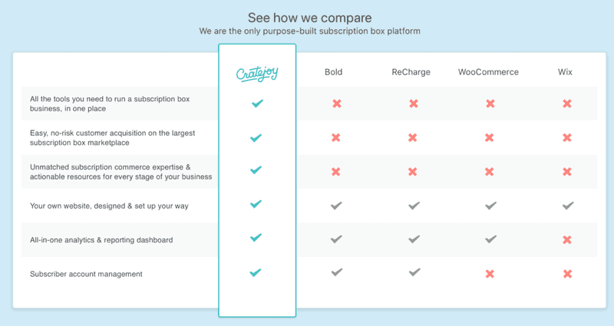Screen dimensions: 614x326
Task: Select the Wix column header
Action: 566,72
